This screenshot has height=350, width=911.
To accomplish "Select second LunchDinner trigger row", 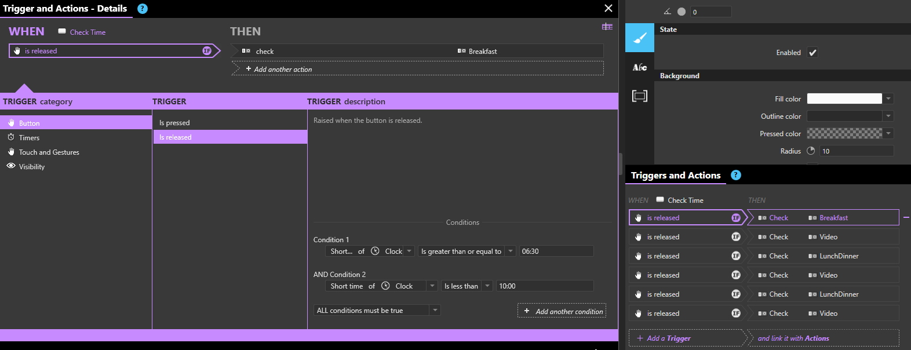I will coord(764,294).
